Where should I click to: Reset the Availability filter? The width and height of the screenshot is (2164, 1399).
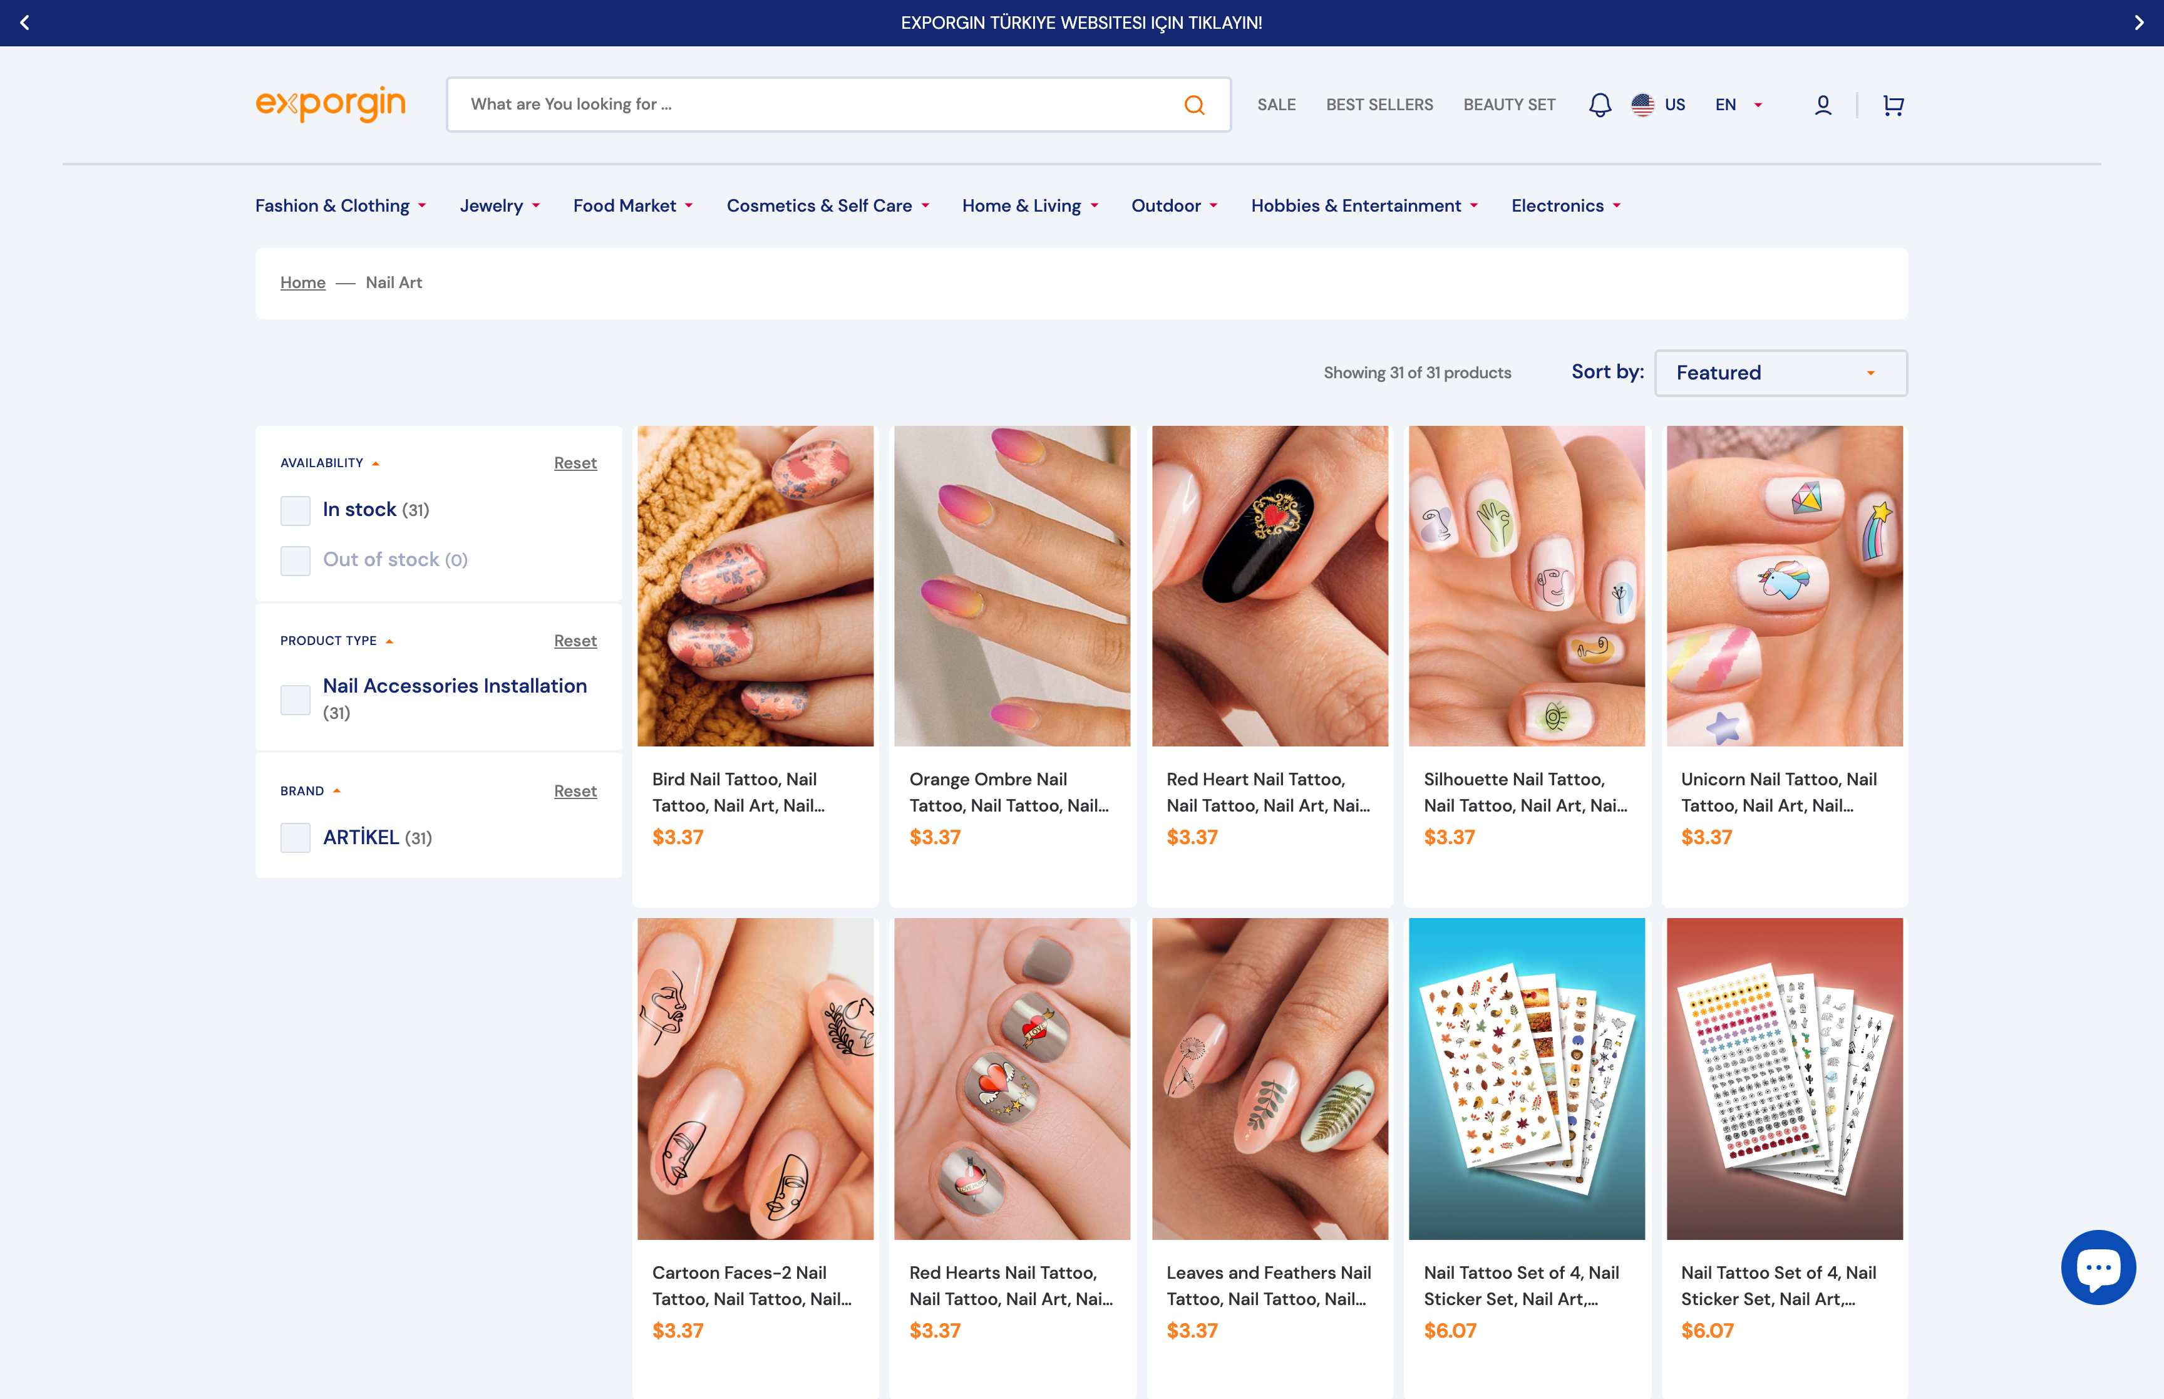coord(575,463)
